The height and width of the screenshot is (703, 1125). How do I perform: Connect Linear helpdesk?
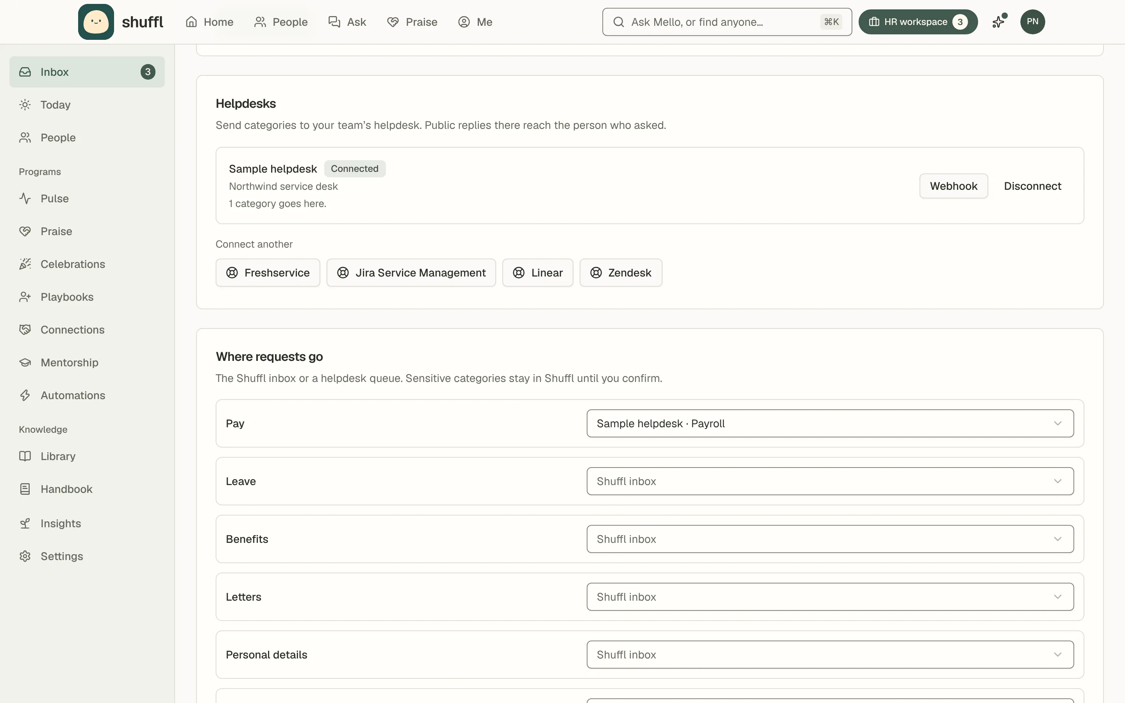[x=537, y=273]
